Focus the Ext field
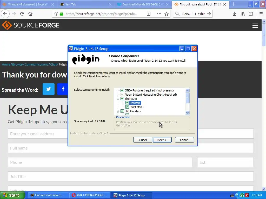This screenshot has width=266, height=199. (x=225, y=162)
